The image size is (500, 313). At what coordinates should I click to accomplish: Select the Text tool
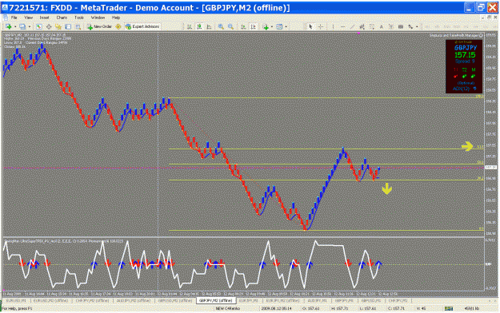point(382,26)
